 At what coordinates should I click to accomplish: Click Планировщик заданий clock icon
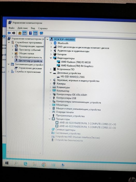tap(17, 46)
